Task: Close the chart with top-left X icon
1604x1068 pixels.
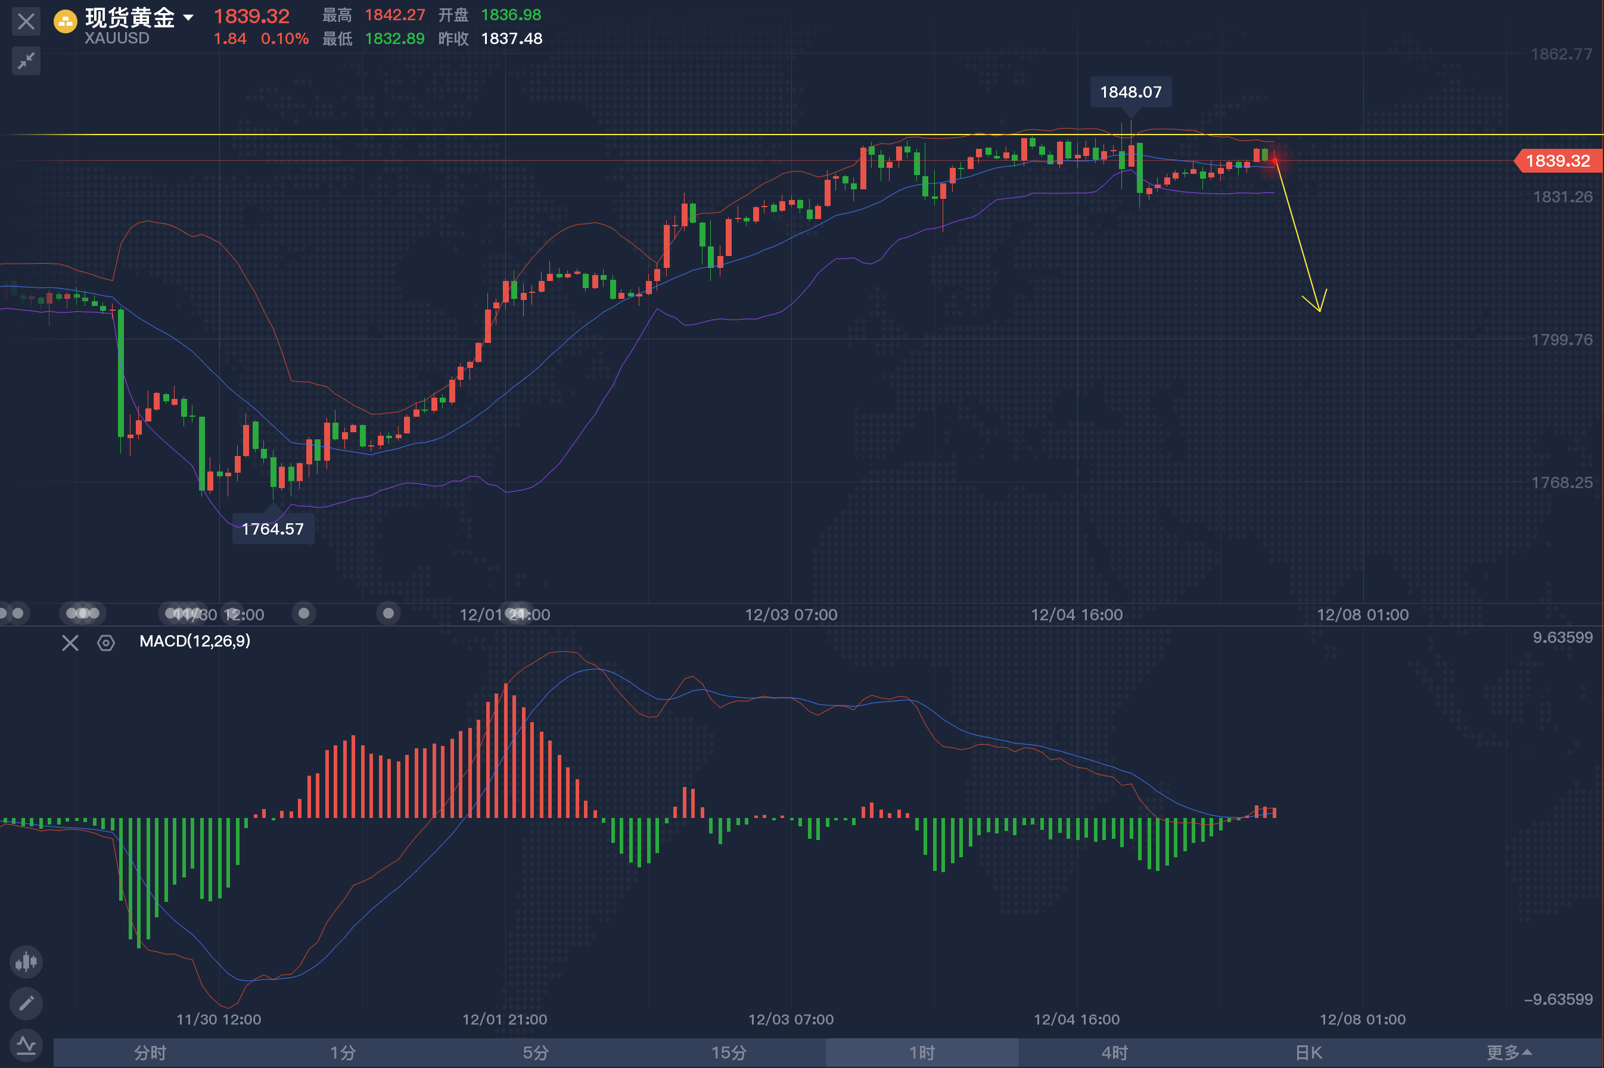Action: click(x=26, y=21)
